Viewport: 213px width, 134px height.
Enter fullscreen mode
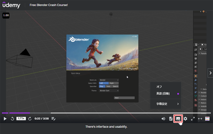click(193, 119)
